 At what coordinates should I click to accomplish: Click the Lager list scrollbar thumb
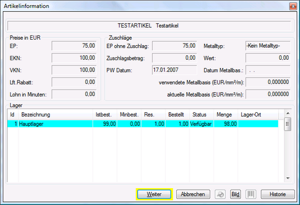click(288, 124)
